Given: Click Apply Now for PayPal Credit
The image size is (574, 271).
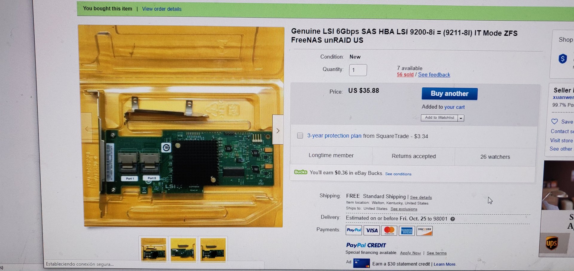Looking at the screenshot, I should (x=410, y=253).
